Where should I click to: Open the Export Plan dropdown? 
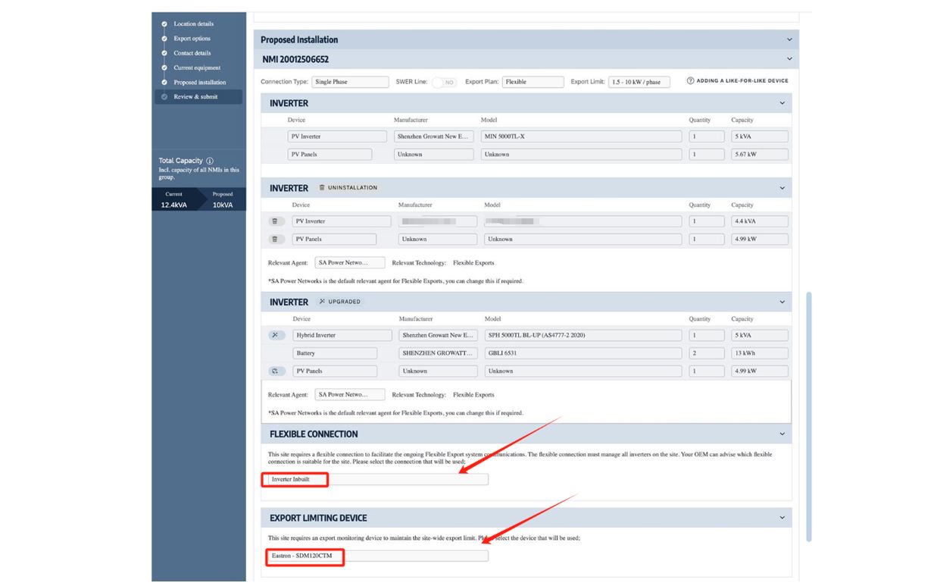click(533, 82)
